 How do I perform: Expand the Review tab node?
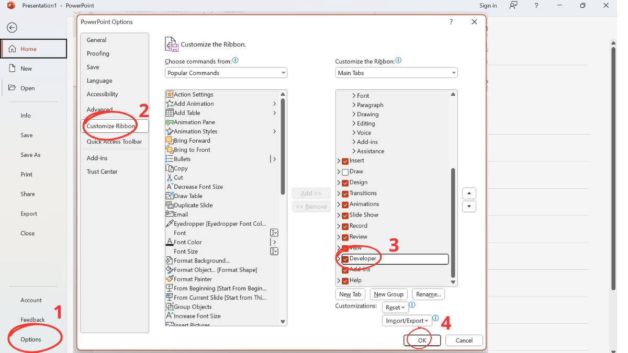(x=339, y=237)
